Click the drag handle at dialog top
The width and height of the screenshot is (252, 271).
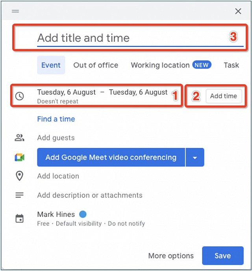(x=15, y=11)
